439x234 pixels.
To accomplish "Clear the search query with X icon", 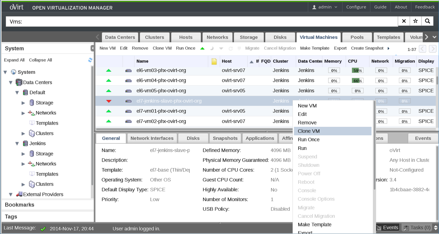I will [404, 21].
